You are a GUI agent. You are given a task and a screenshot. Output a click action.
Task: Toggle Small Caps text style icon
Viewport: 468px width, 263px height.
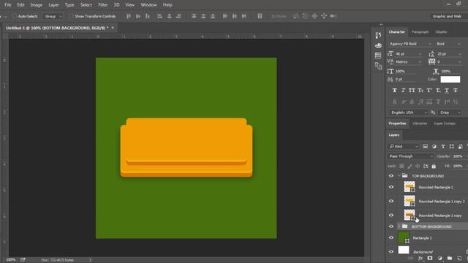420,91
